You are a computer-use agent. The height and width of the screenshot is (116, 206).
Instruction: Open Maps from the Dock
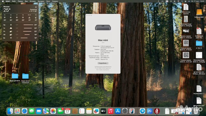(46, 111)
